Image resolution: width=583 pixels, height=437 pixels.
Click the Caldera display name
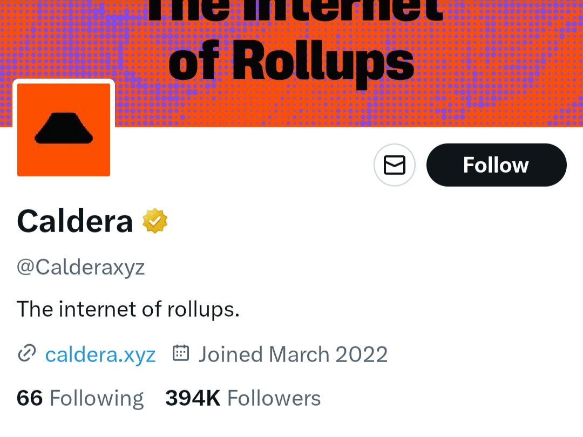74,222
